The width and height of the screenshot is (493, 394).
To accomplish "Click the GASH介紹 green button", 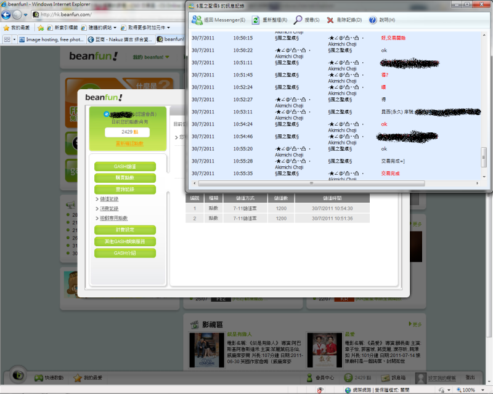I will click(125, 253).
